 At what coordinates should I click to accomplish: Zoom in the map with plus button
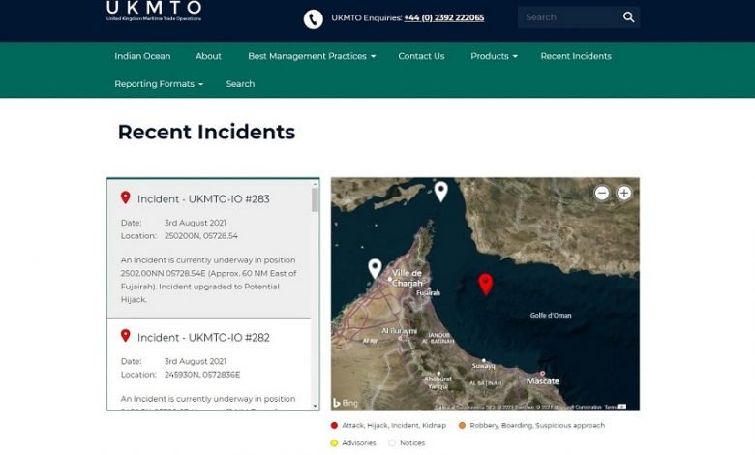[624, 194]
